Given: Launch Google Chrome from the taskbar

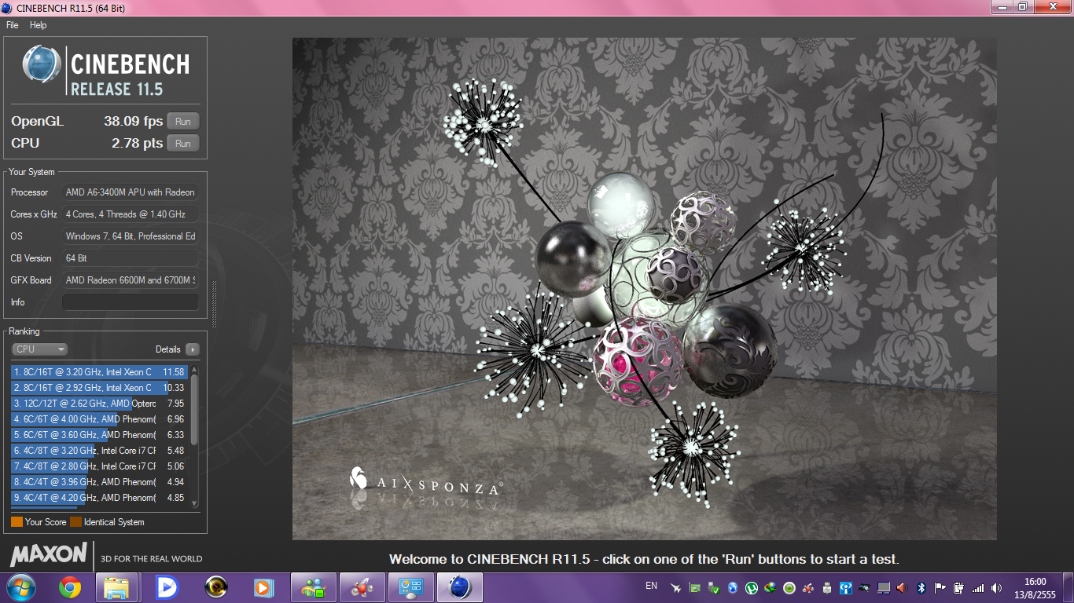Looking at the screenshot, I should click(69, 587).
